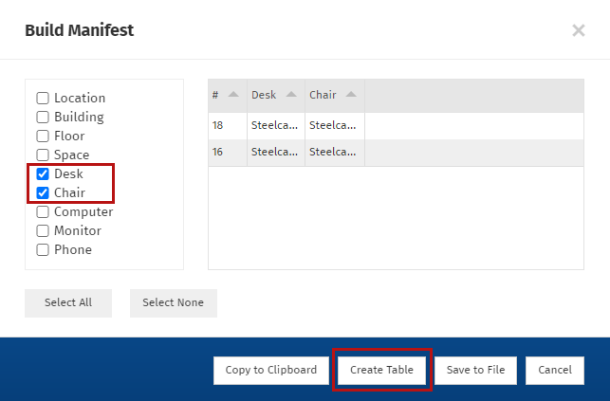Enable the Location checkbox
Screen dimensions: 610x401
[x=43, y=99]
